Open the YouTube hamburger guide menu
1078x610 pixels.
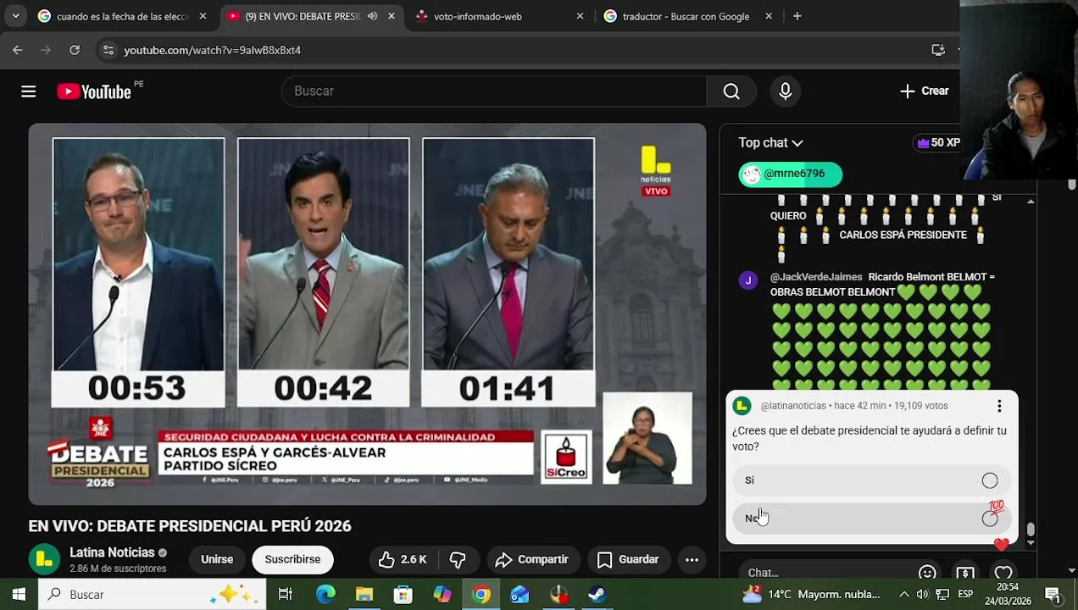click(29, 91)
